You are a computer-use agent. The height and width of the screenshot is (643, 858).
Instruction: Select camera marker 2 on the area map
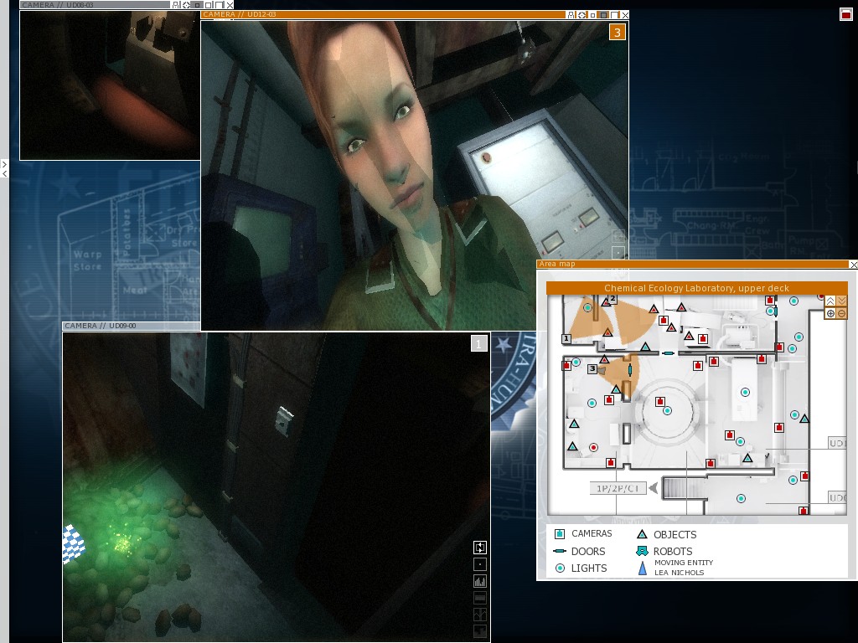coord(612,299)
